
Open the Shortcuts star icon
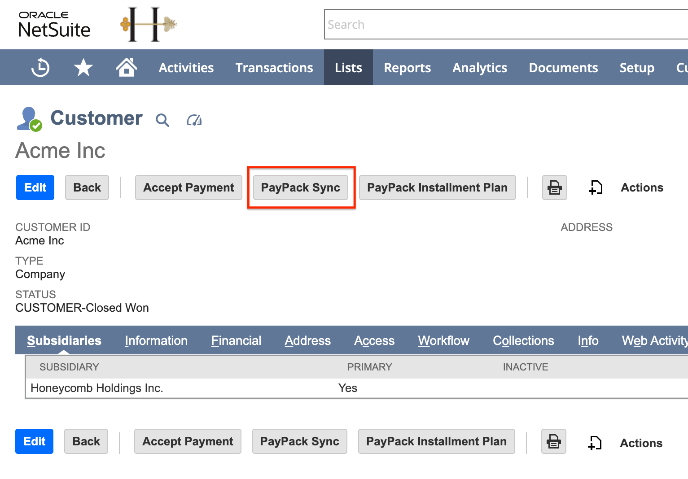pyautogui.click(x=83, y=68)
